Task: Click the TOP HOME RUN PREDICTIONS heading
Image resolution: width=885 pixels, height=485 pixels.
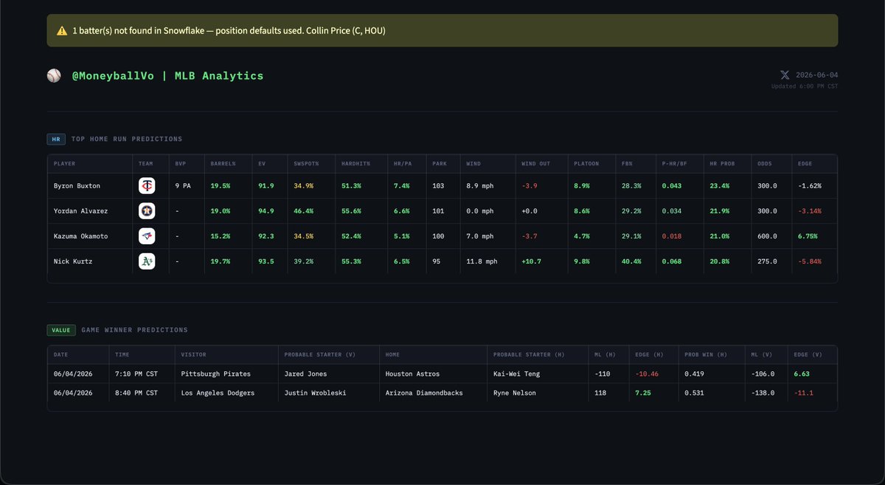Action: [127, 139]
